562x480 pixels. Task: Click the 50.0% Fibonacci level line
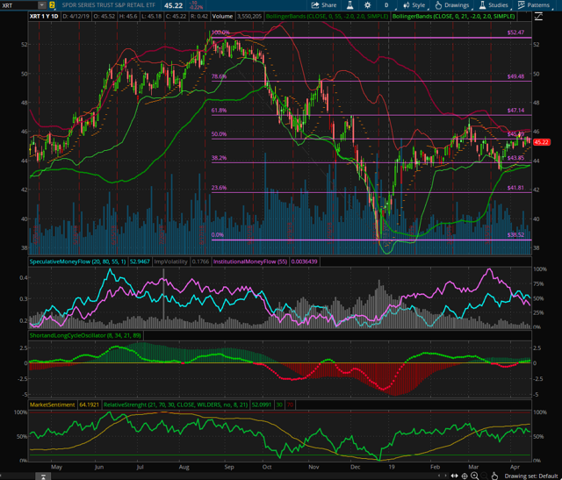351,139
